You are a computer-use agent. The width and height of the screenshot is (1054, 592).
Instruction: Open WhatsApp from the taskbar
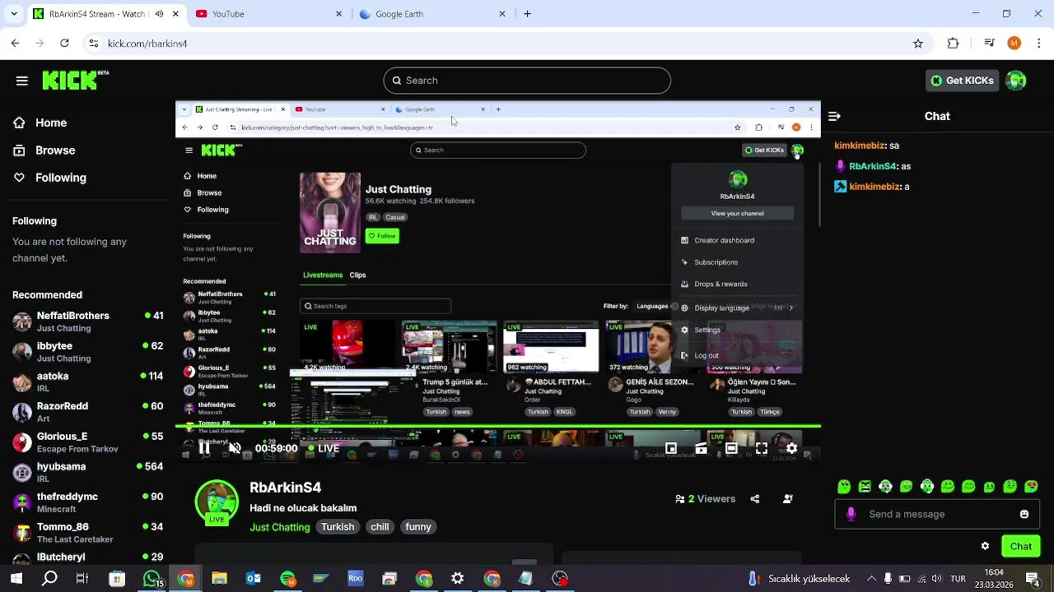click(152, 579)
